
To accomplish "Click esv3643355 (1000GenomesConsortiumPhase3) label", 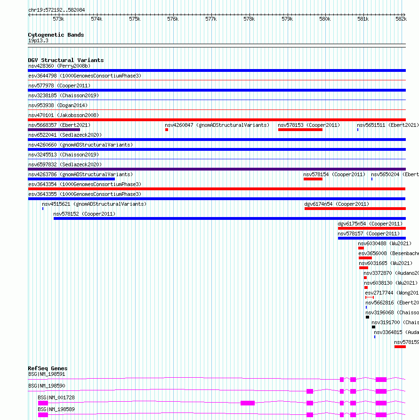I will click(x=85, y=194).
